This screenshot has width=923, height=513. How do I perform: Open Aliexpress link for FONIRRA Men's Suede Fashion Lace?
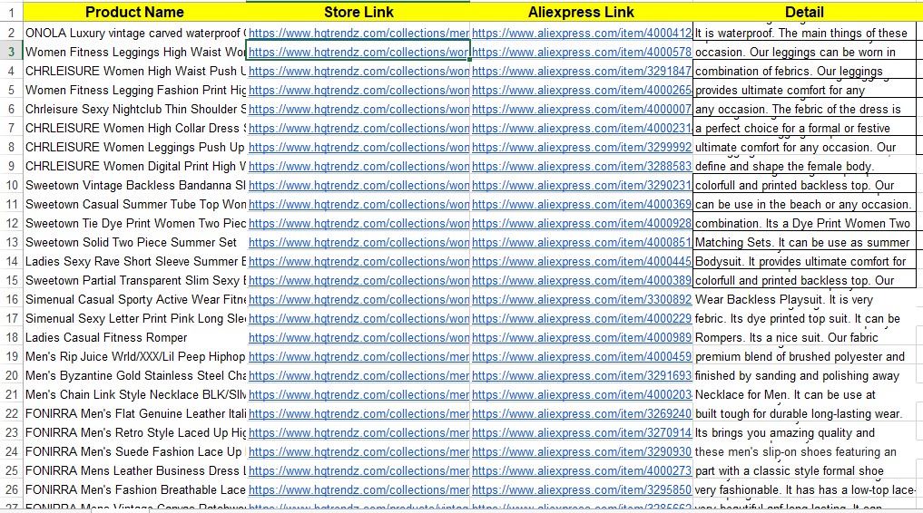582,452
